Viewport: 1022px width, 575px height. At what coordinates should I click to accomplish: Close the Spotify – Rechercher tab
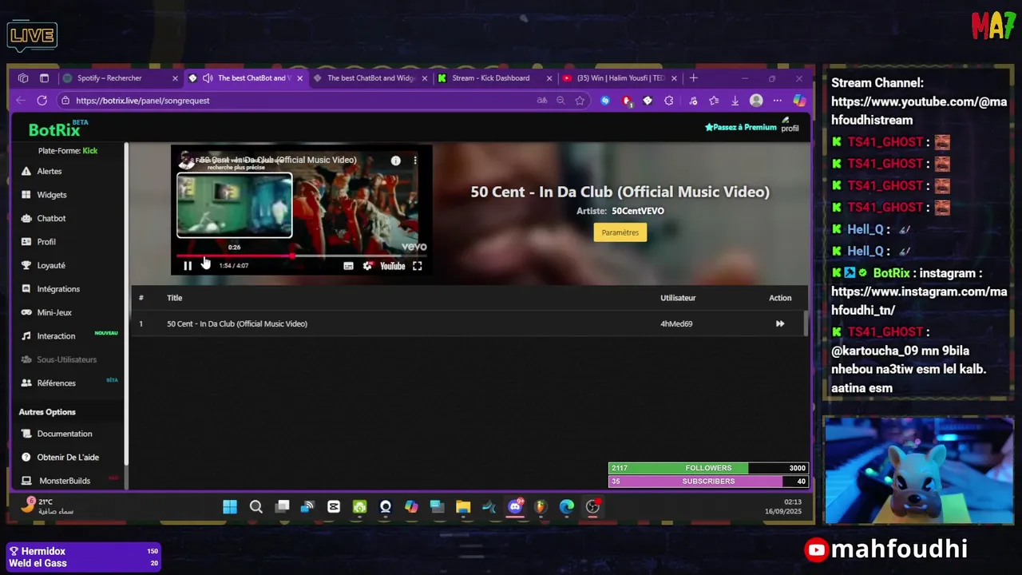pyautogui.click(x=175, y=78)
